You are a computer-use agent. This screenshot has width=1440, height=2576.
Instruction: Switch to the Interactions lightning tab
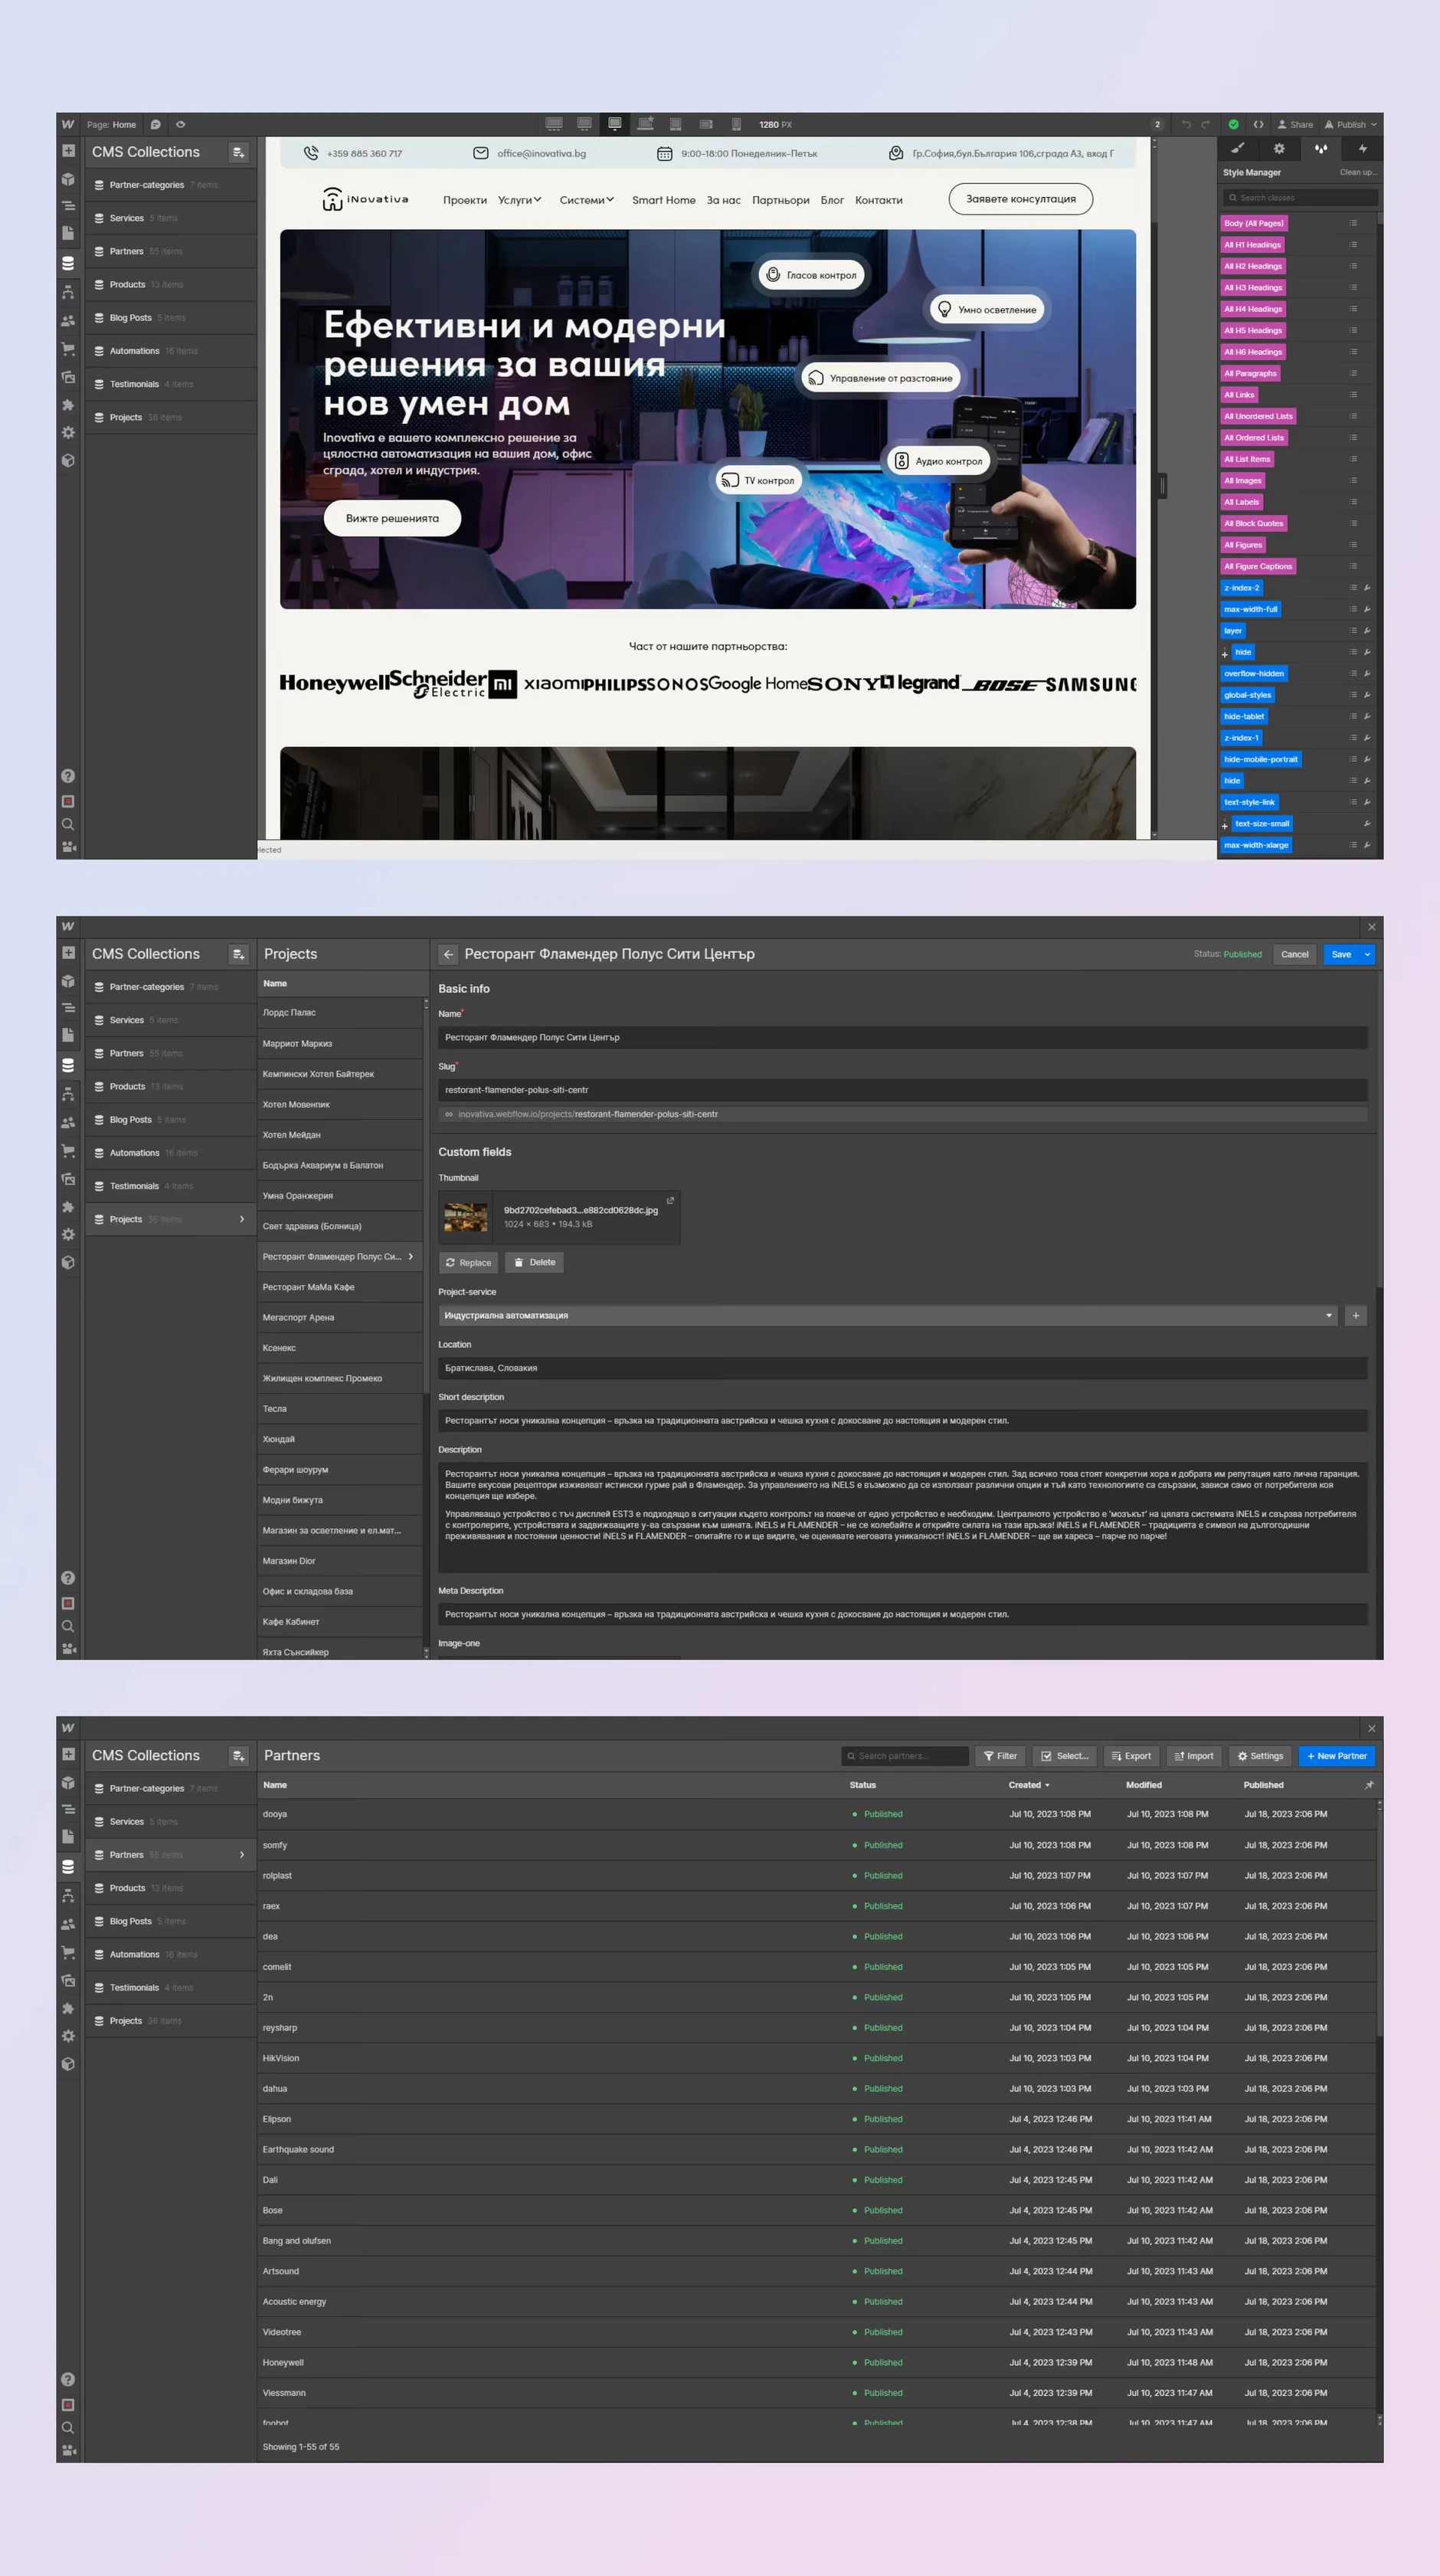coord(1362,149)
